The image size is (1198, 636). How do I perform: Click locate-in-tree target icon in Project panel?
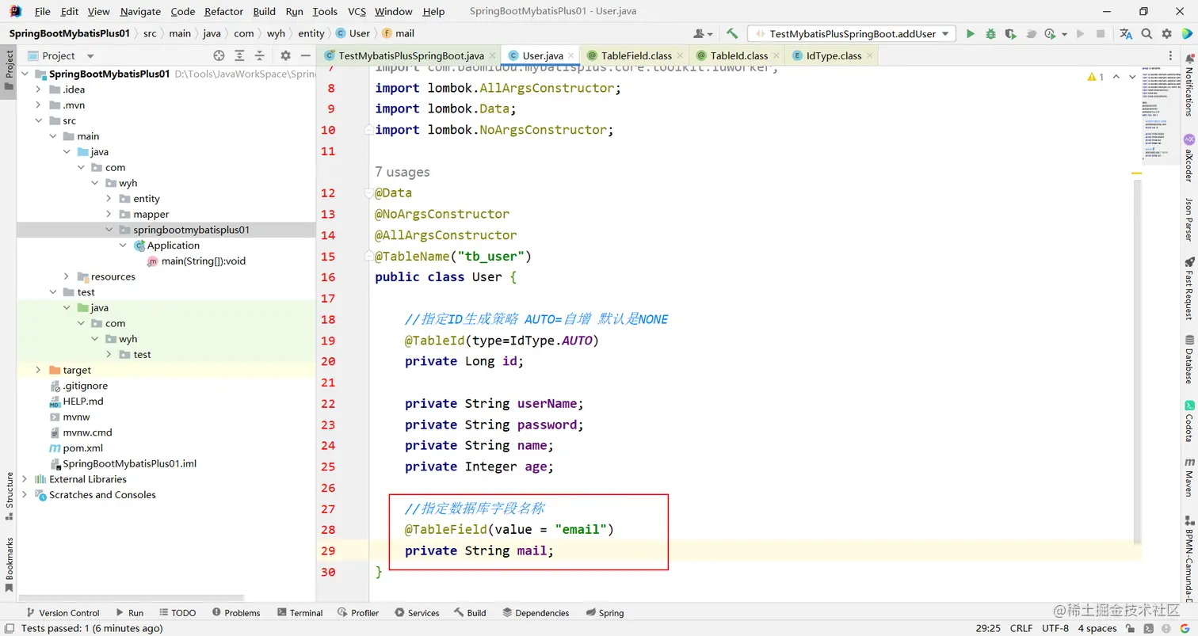pyautogui.click(x=219, y=55)
